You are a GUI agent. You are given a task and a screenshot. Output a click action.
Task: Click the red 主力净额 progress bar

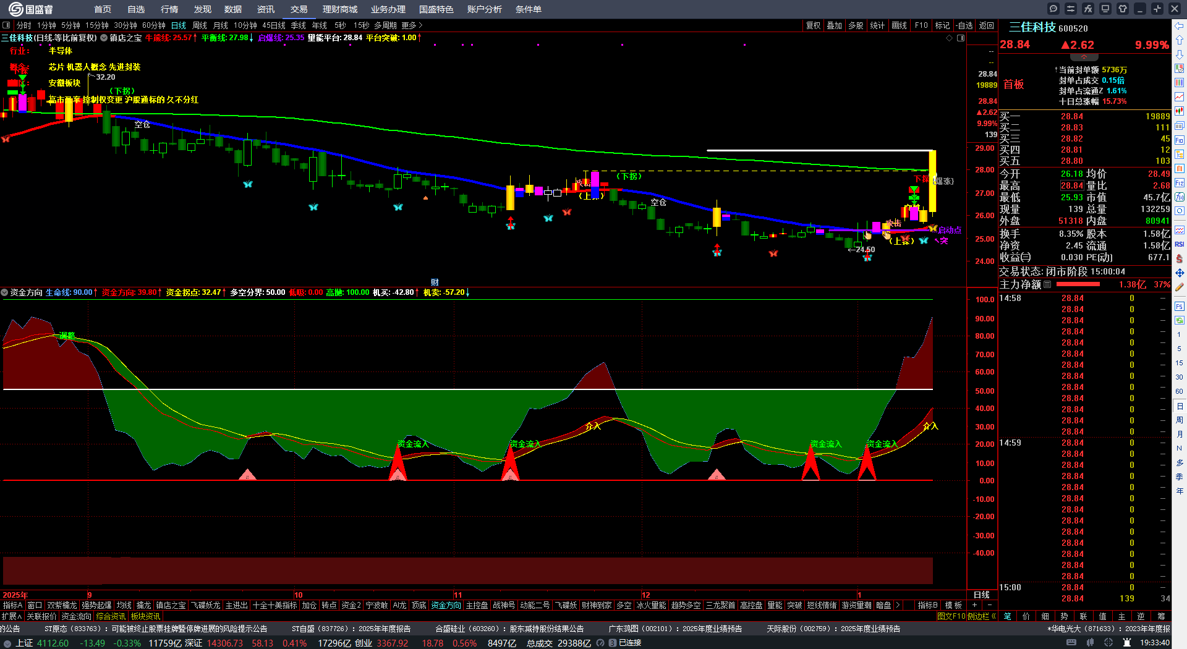tap(1078, 284)
